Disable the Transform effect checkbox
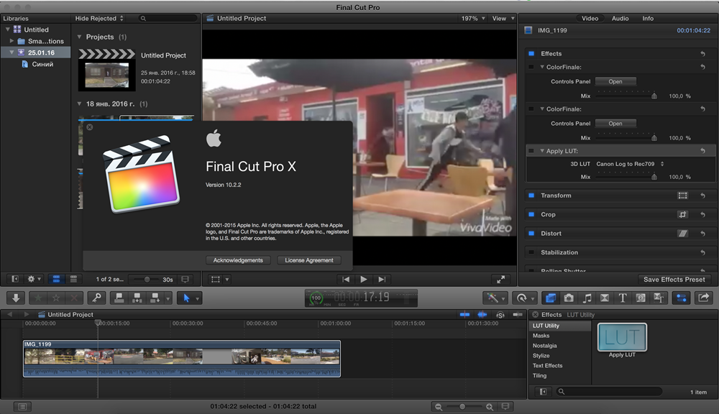Screen dimensions: 719x414 (x=531, y=195)
